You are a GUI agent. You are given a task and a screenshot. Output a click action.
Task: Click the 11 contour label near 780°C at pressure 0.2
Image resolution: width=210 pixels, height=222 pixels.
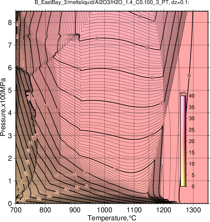tap(39, 199)
